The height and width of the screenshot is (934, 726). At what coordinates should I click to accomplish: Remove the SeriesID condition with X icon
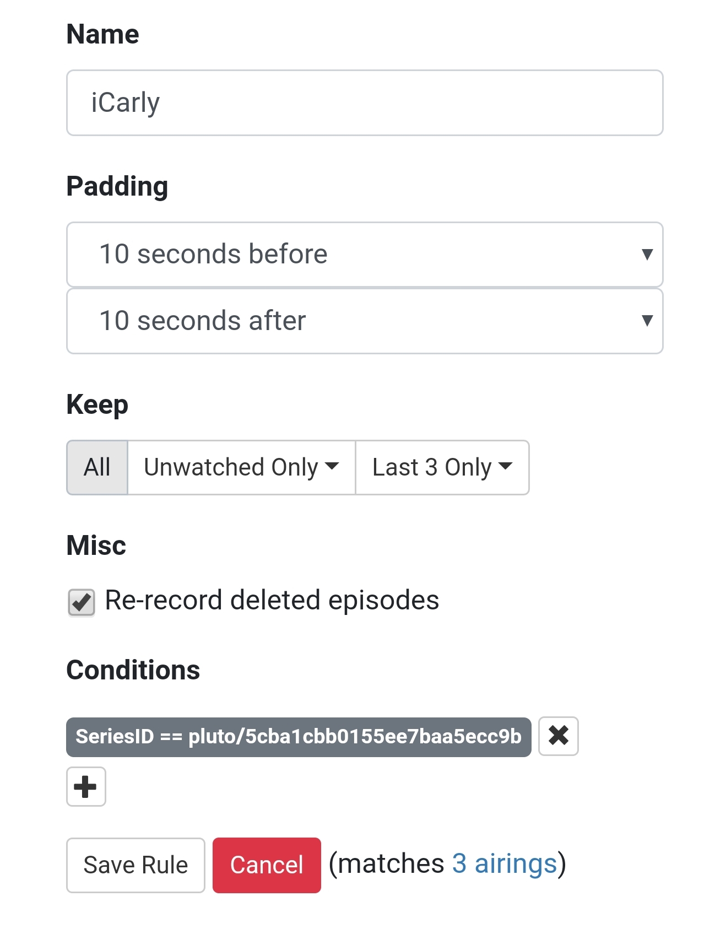558,736
